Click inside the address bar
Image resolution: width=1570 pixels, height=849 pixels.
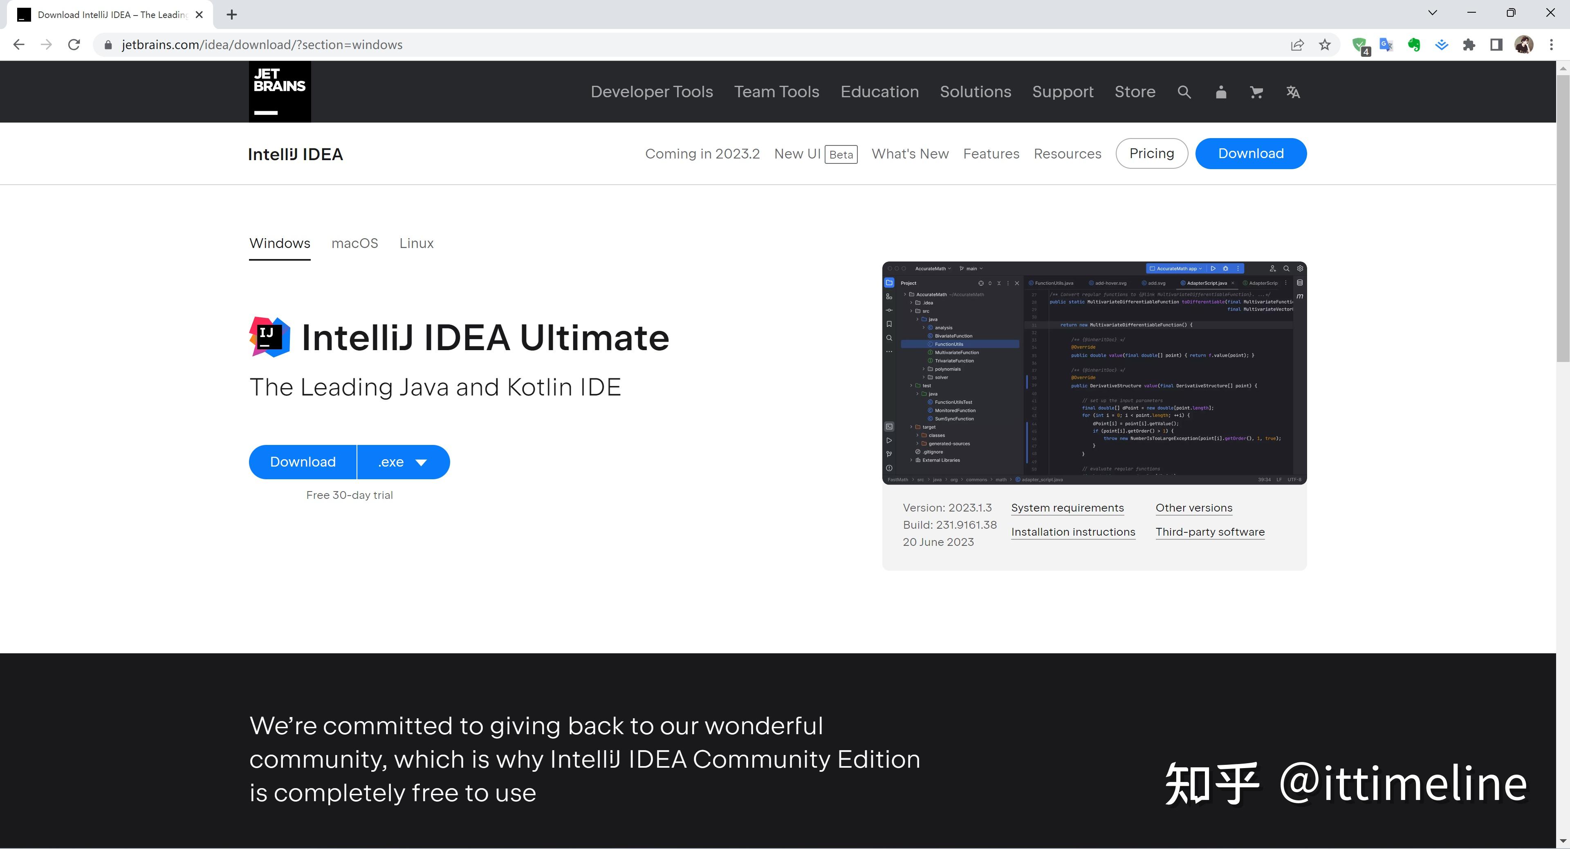262,44
